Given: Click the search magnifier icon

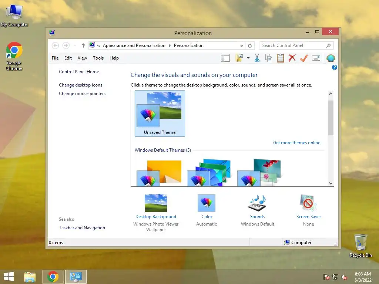Looking at the screenshot, I should 329,45.
